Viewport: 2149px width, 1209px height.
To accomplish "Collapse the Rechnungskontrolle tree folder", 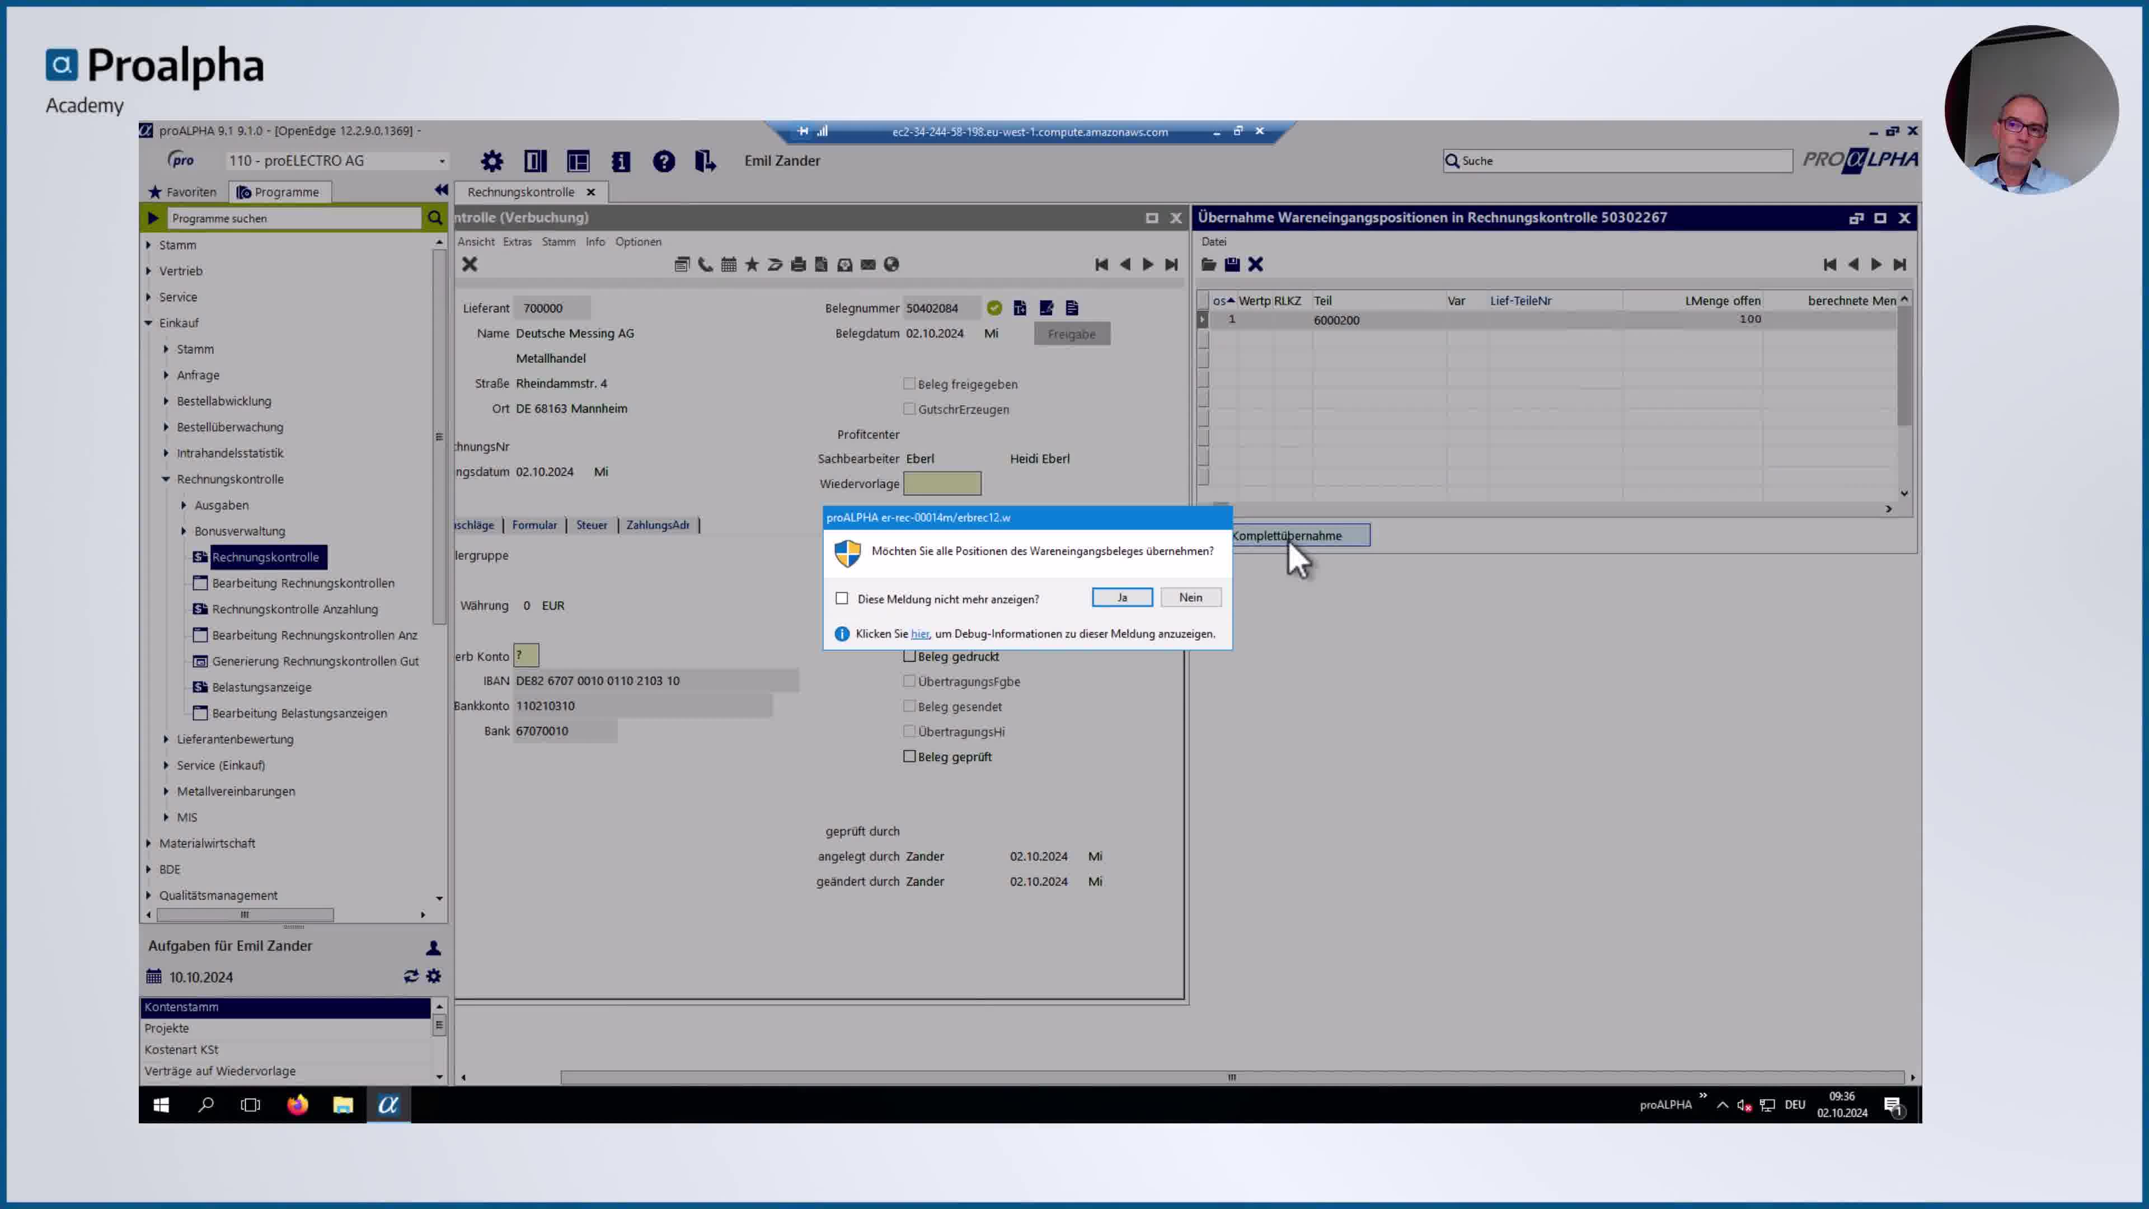I will click(166, 479).
